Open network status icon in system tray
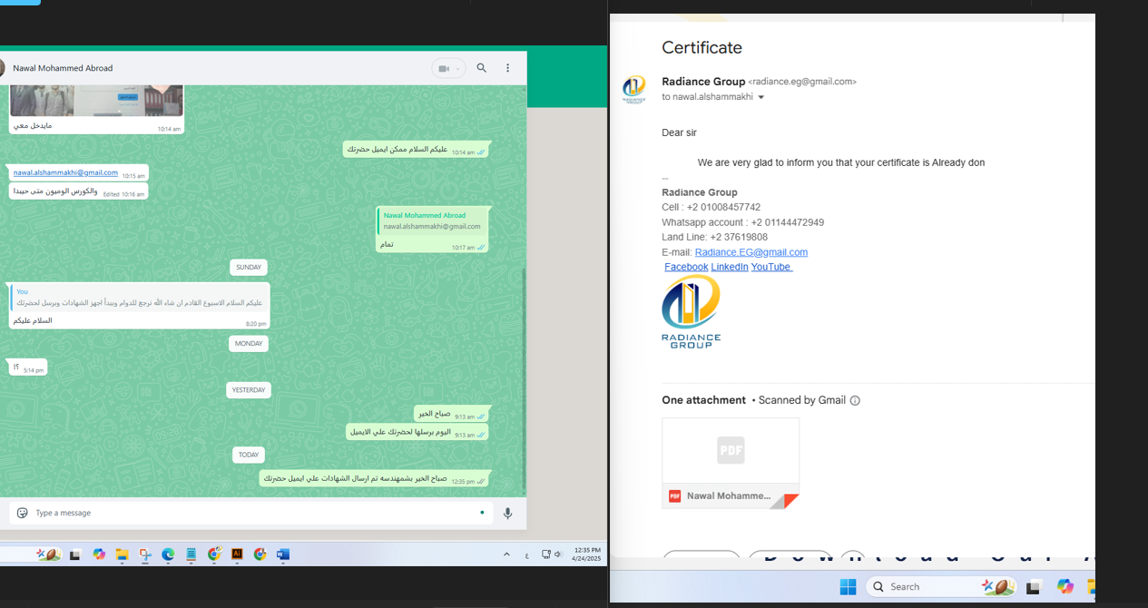 [546, 554]
